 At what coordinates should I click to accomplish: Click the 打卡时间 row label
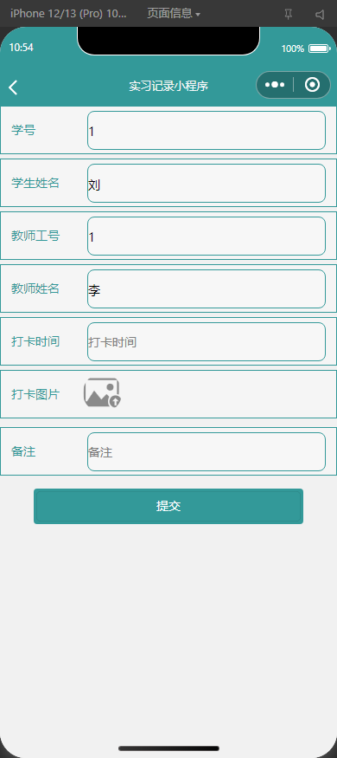tap(35, 341)
